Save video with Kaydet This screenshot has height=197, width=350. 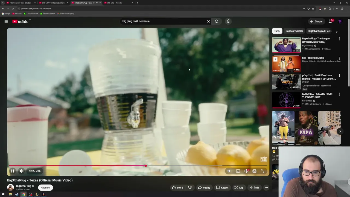point(222,188)
